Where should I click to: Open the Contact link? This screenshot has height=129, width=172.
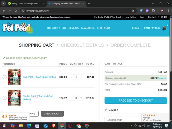tap(152, 17)
